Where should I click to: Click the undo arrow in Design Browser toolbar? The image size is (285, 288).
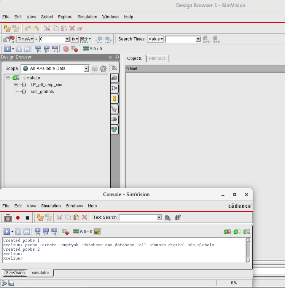point(28,29)
